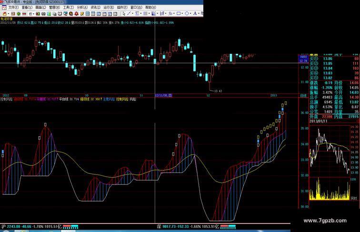Viewport: 360px width, 232px height.
Task: Open the 分析(A) menu
Action: (x=82, y=7)
